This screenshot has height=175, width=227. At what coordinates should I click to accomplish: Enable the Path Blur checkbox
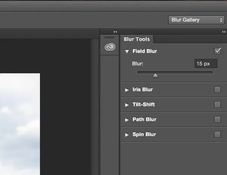click(217, 119)
